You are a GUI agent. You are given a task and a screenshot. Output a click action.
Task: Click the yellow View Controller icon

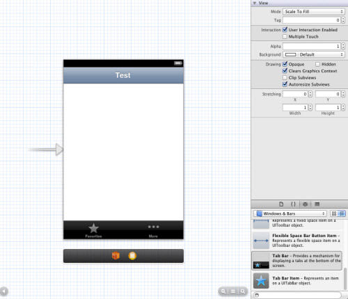(132, 256)
